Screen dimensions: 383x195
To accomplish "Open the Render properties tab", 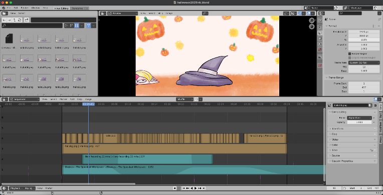I will [320, 27].
